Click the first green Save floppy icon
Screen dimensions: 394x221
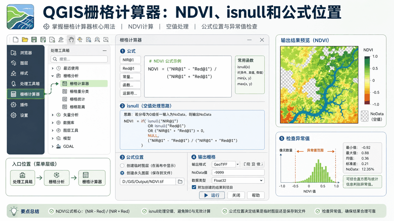click(34, 40)
